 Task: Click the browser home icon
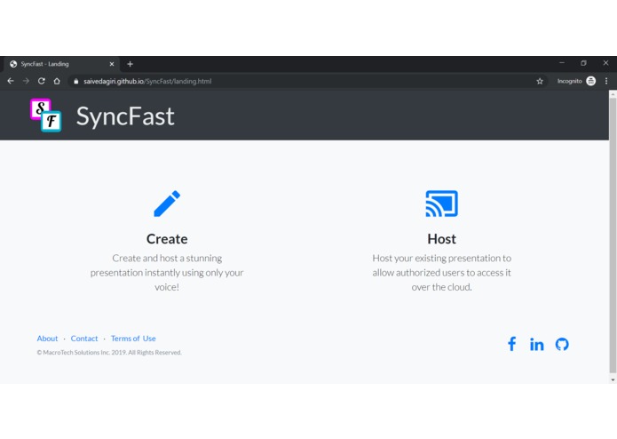(57, 81)
